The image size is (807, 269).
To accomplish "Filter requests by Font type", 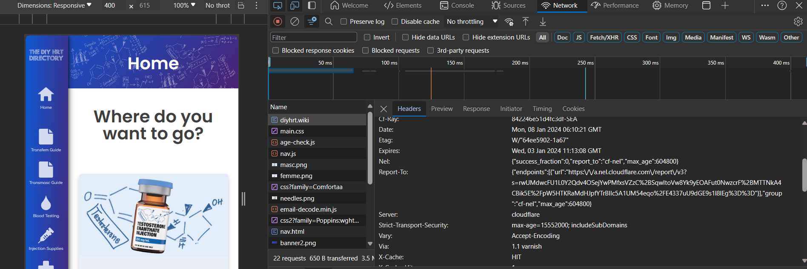I will coord(651,37).
